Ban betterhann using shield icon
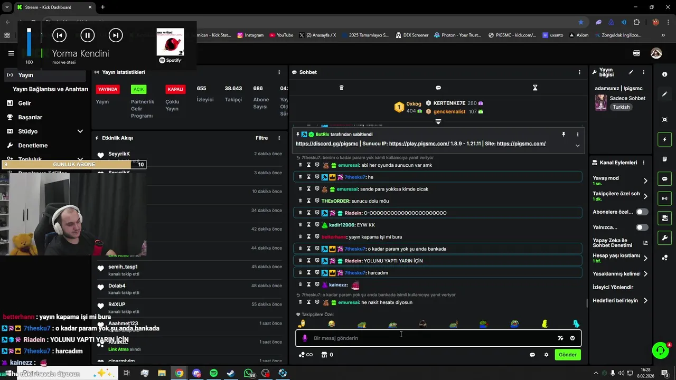Image resolution: width=676 pixels, height=380 pixels. coord(317,237)
